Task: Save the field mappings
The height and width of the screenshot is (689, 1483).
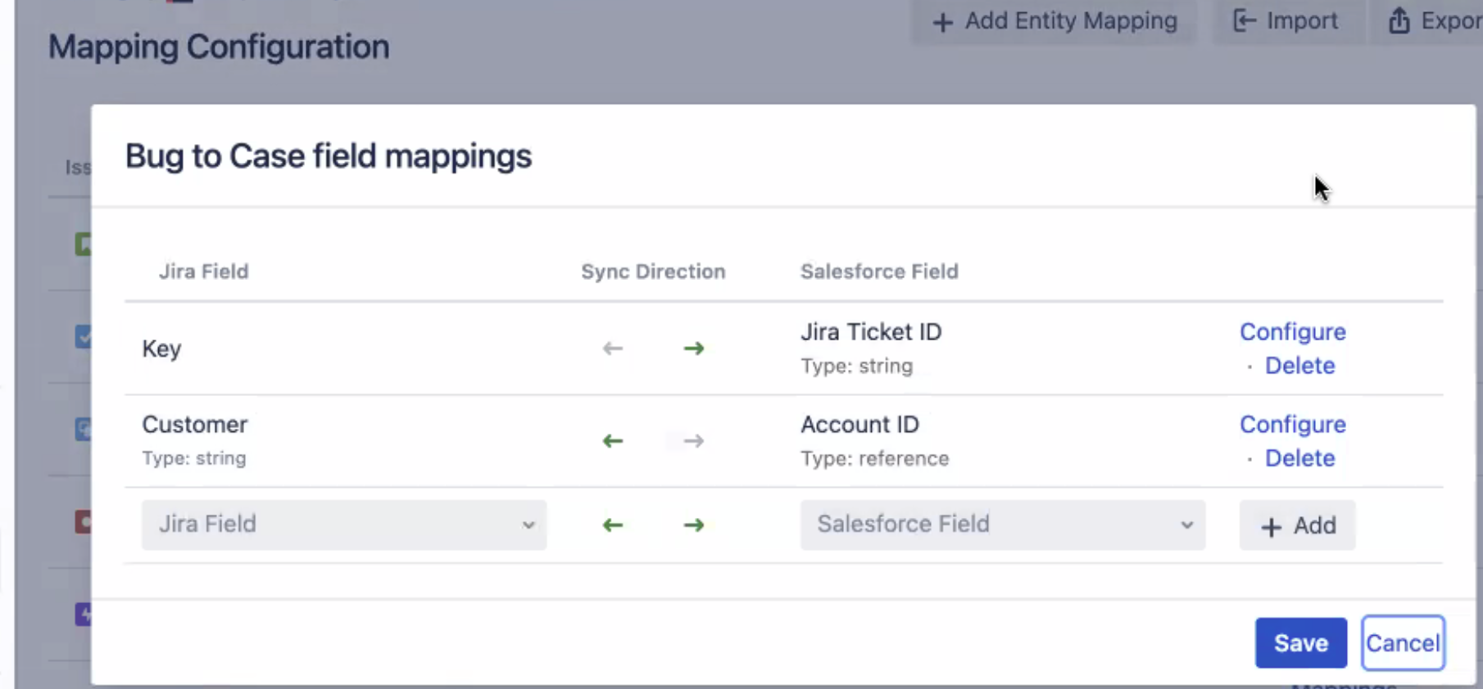Action: [1301, 643]
